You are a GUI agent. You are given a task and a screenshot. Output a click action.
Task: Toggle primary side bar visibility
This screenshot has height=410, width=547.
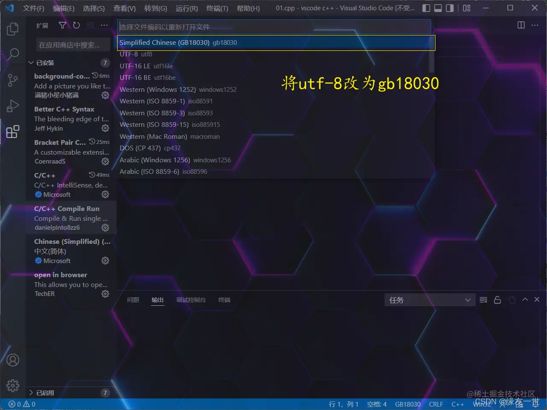(426, 8)
